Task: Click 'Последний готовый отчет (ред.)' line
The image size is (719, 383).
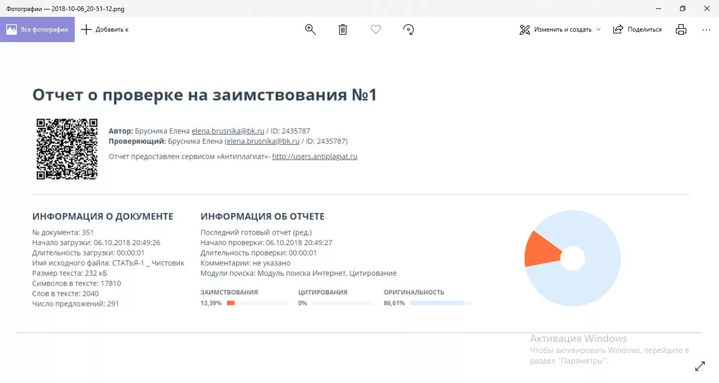Action: 256,232
